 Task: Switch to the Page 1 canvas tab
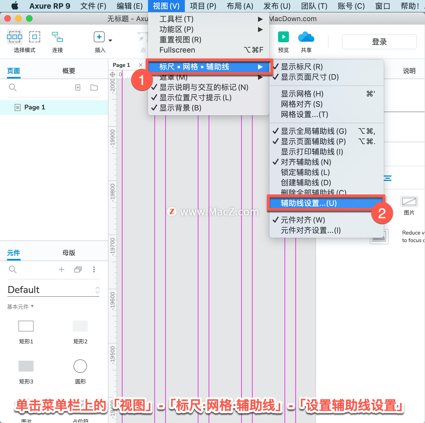coord(121,65)
